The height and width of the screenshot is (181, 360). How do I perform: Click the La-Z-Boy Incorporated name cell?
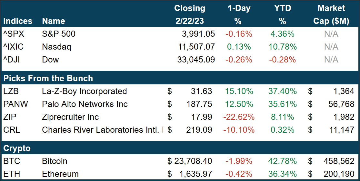point(85,91)
